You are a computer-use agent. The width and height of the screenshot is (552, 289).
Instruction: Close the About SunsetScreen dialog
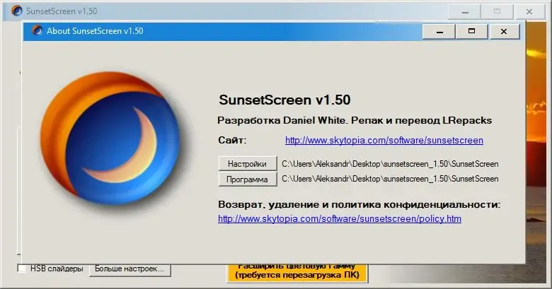[x=504, y=31]
